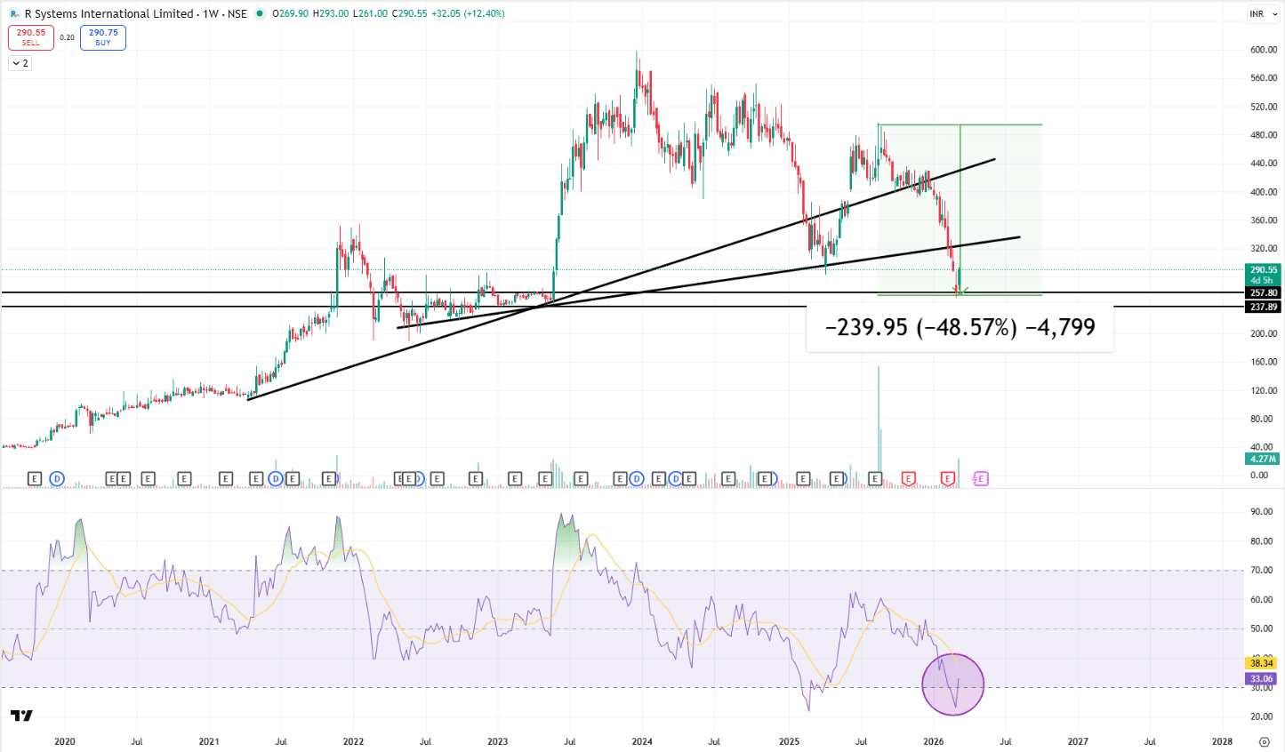Click the low price value L261.00

[x=370, y=13]
